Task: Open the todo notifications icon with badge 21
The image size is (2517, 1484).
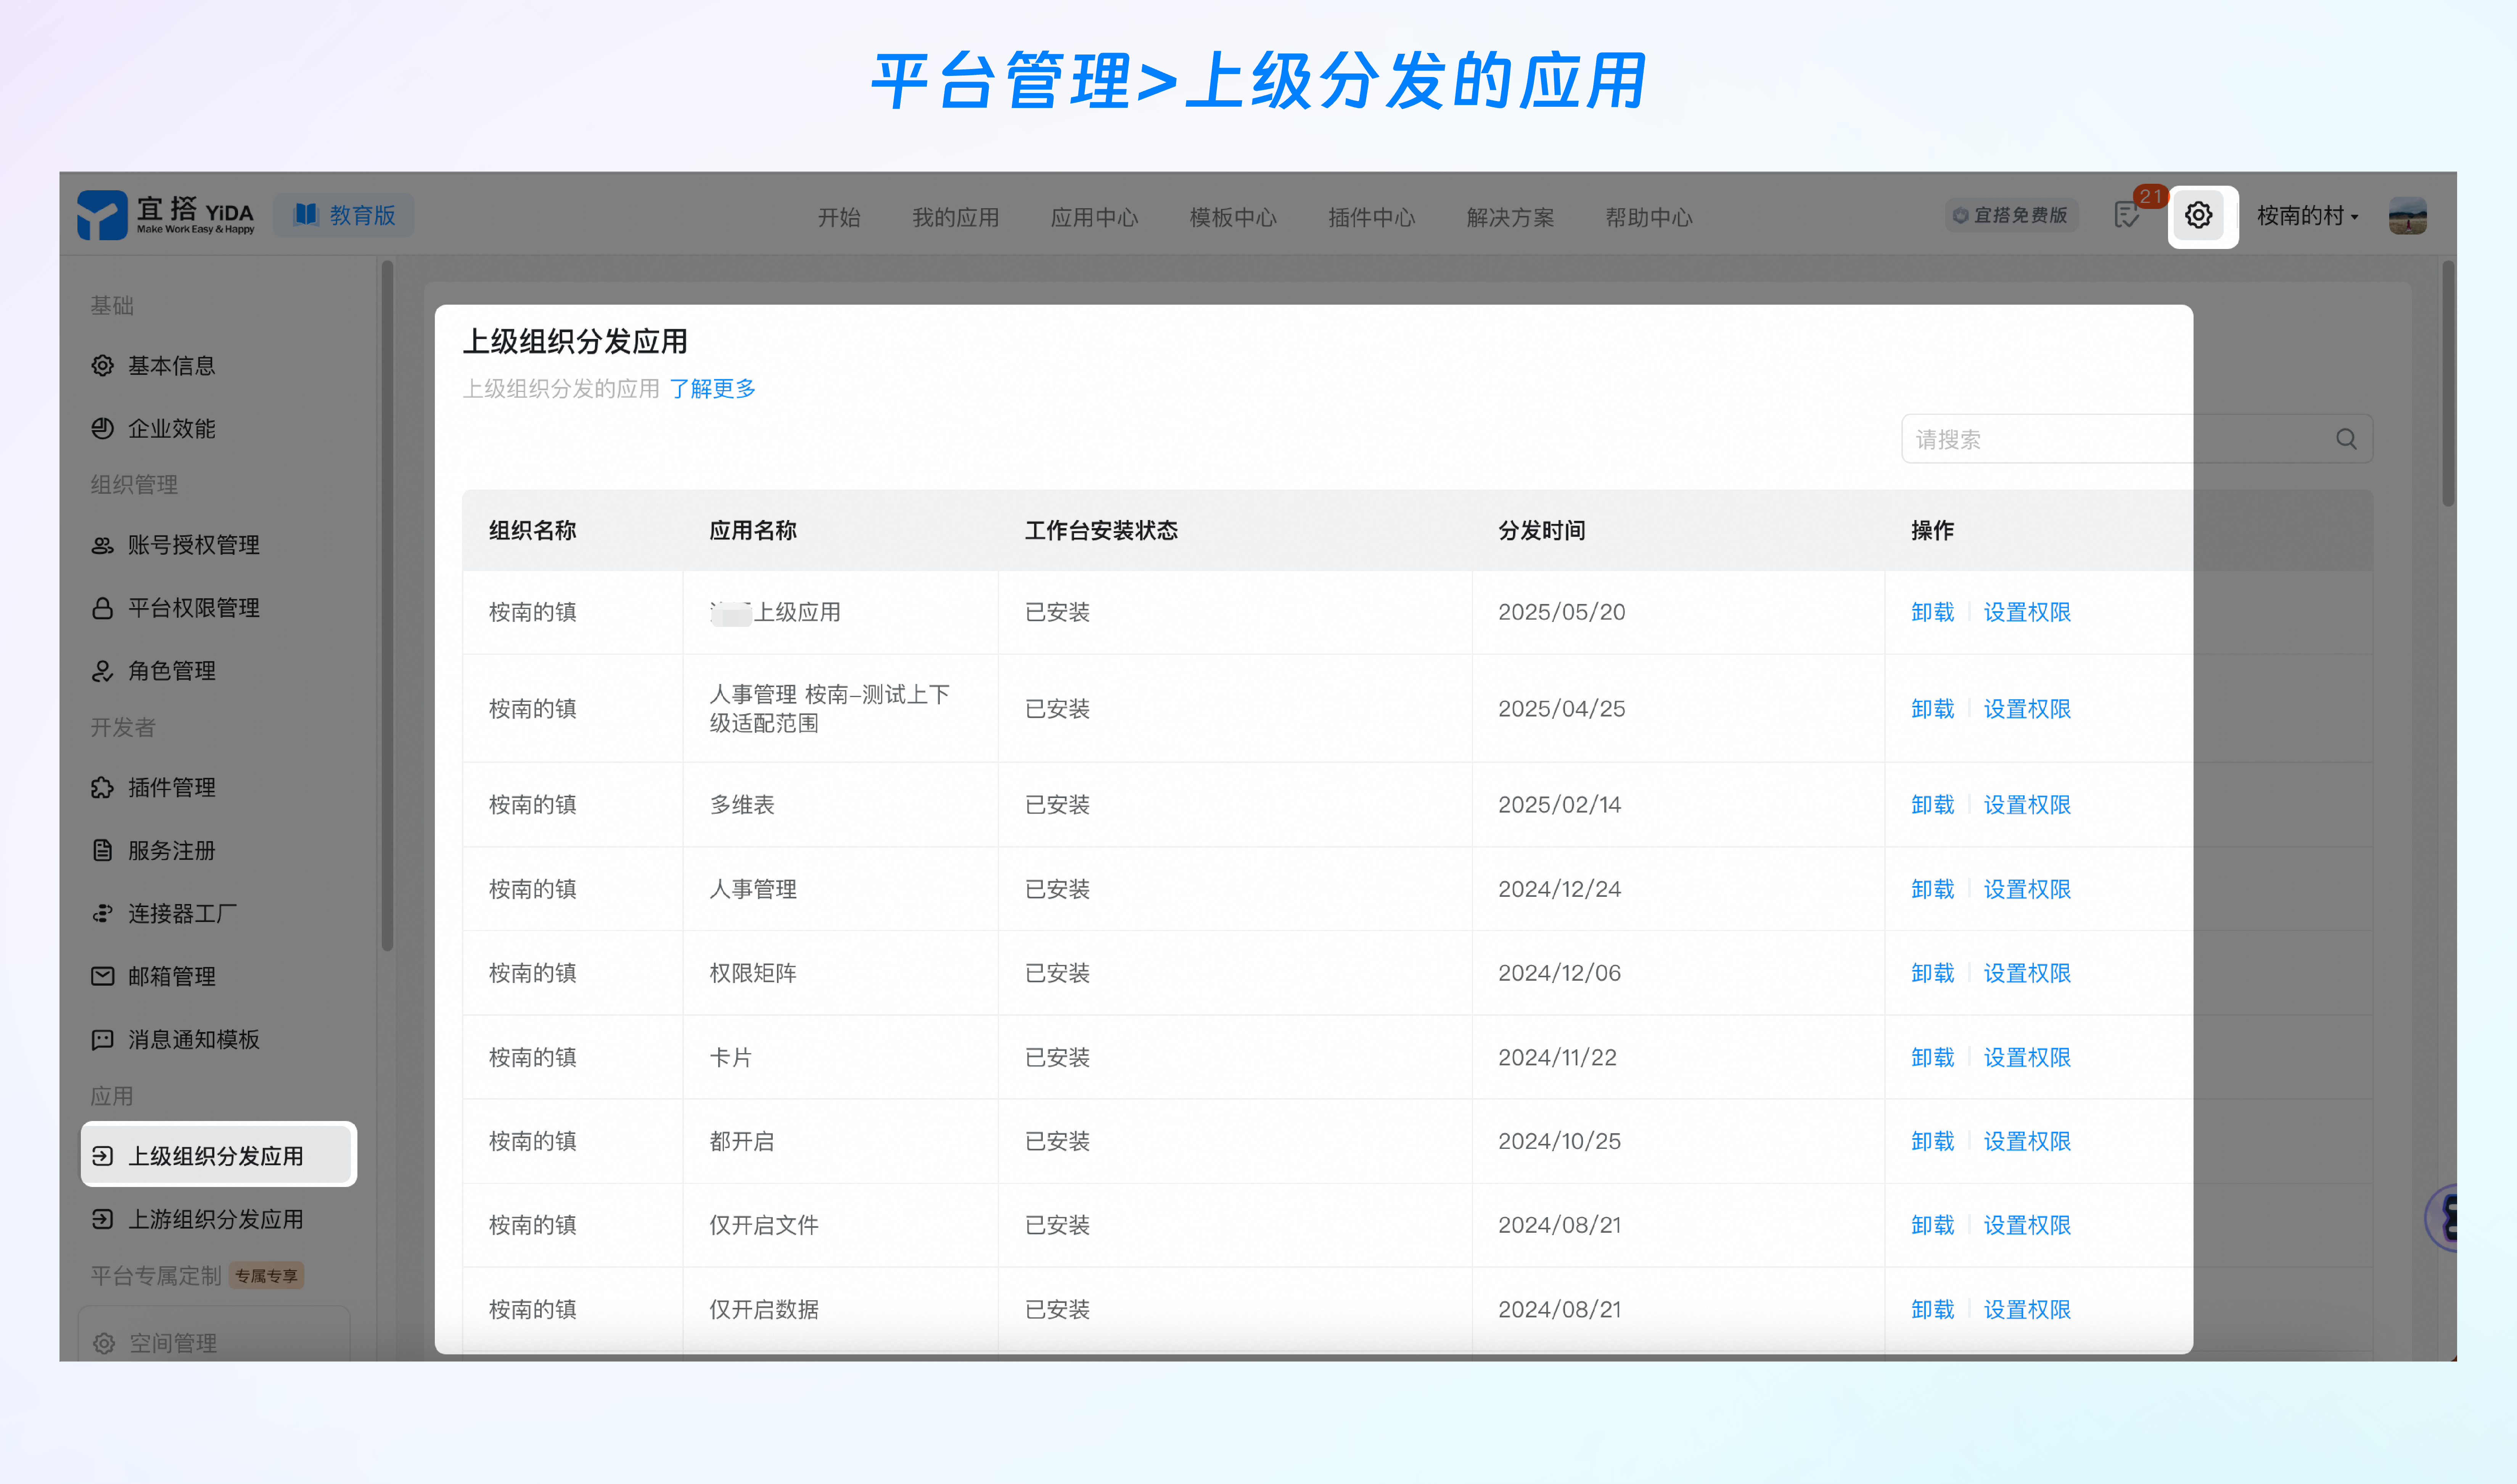Action: point(2127,215)
